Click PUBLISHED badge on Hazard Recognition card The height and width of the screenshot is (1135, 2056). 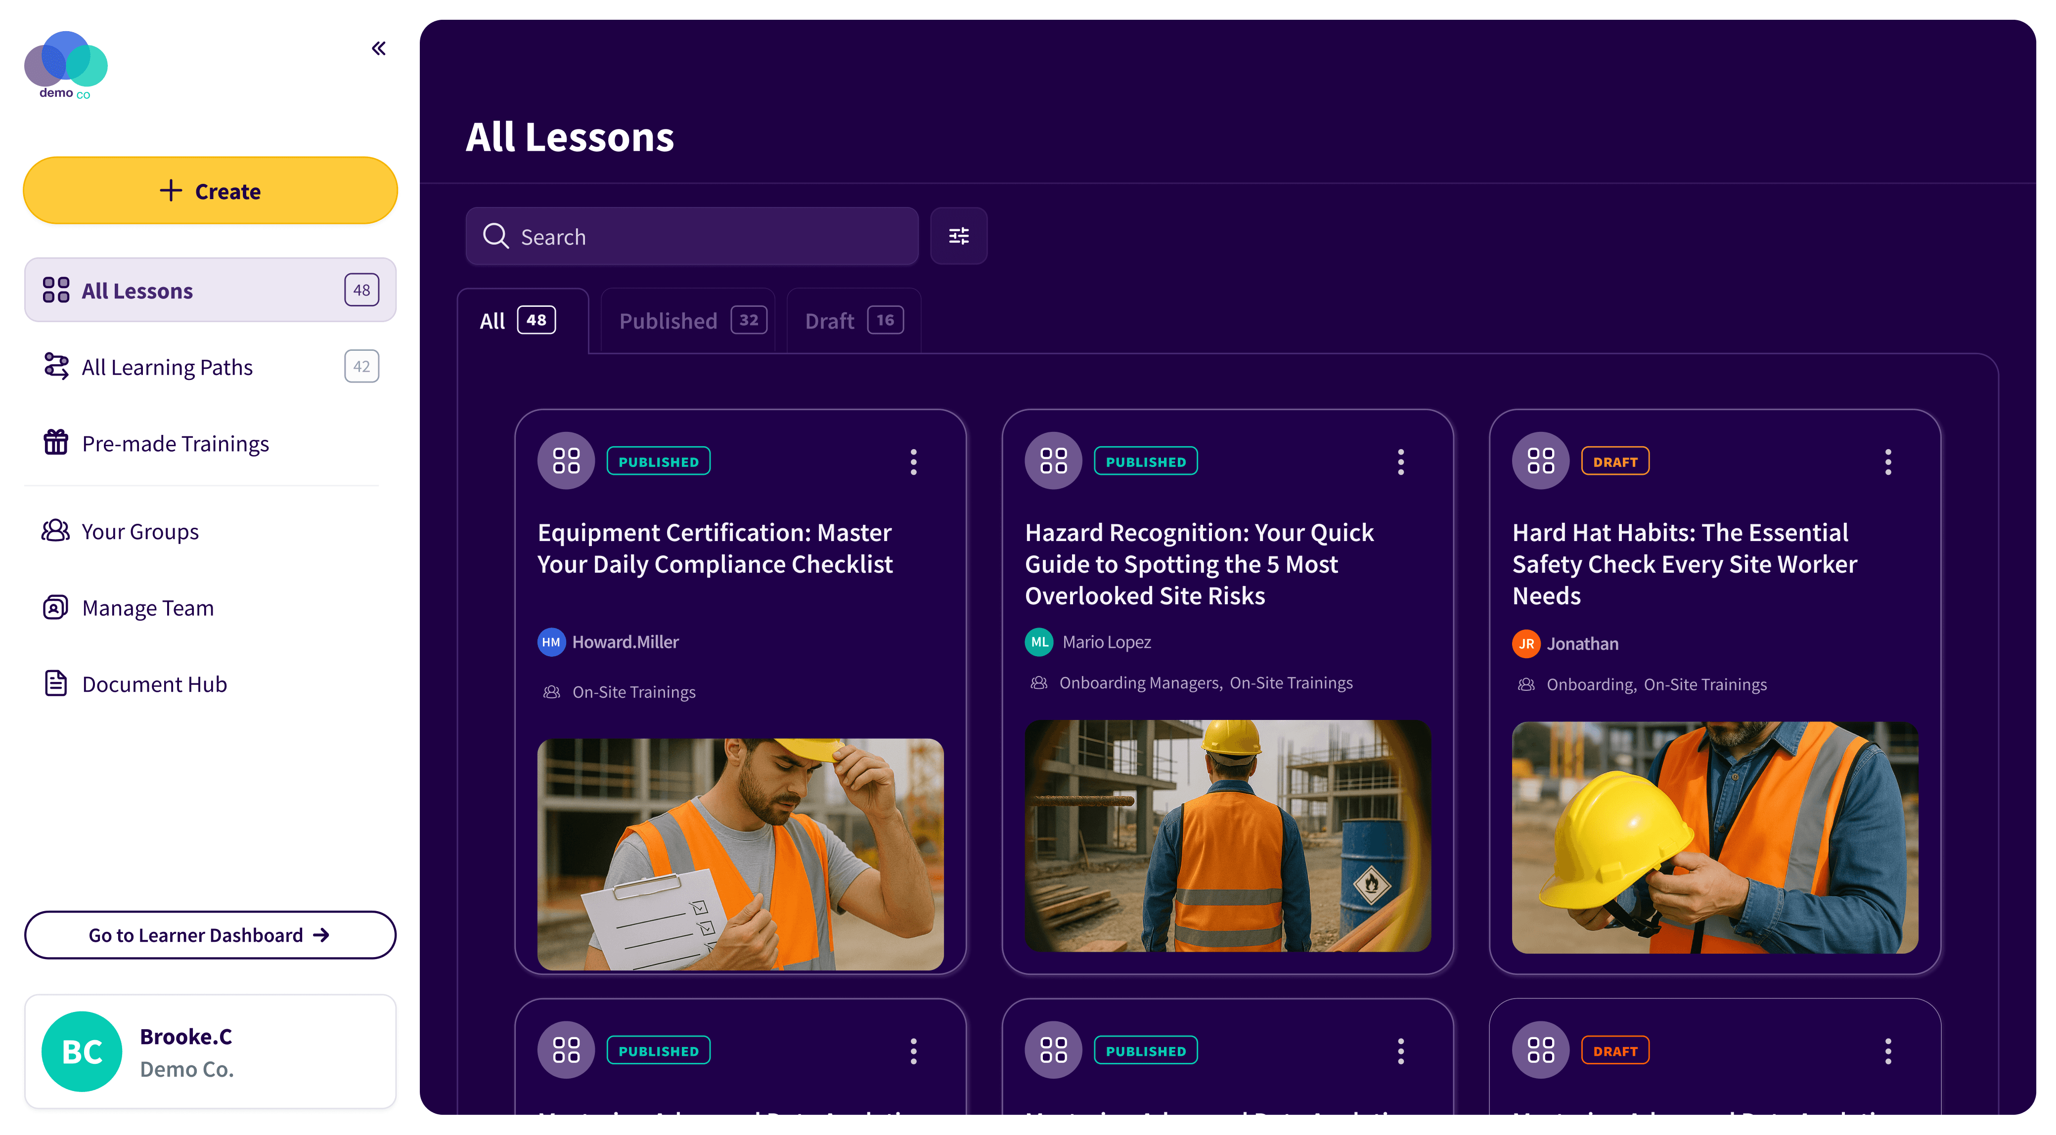pyautogui.click(x=1146, y=461)
